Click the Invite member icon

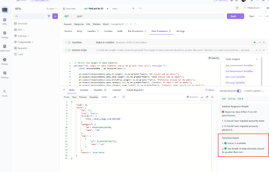point(5,92)
